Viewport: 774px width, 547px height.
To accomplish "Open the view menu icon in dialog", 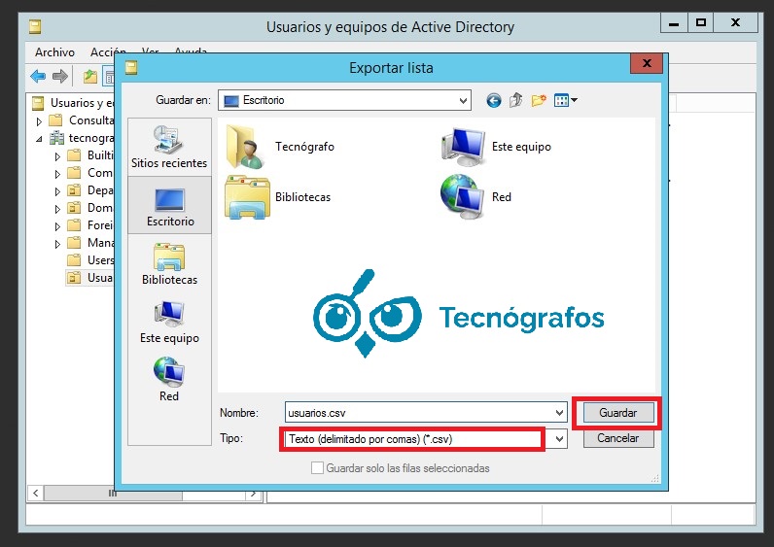I will 565,100.
